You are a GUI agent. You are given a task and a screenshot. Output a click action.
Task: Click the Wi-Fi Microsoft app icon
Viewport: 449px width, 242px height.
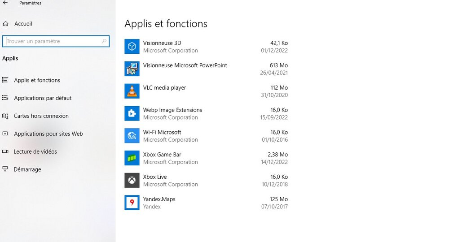coord(132,136)
